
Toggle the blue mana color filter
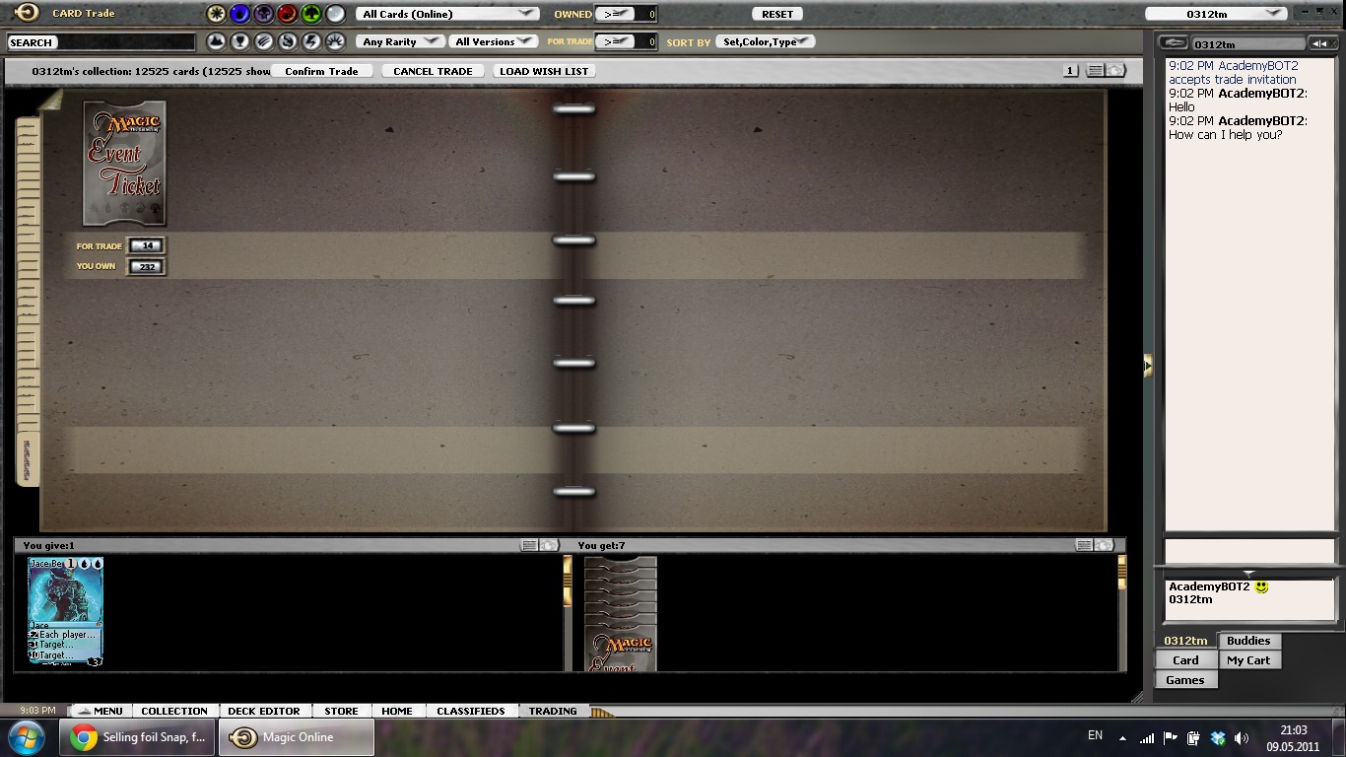(239, 14)
